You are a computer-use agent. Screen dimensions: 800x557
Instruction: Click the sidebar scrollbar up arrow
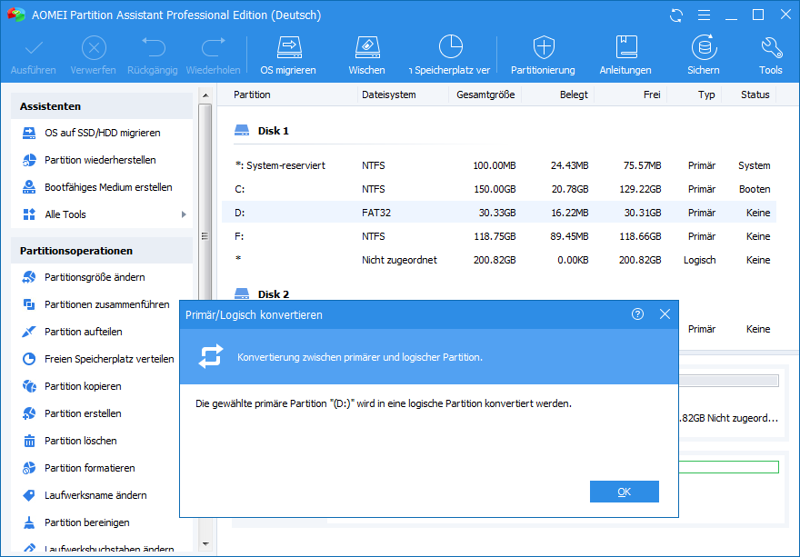tap(205, 95)
